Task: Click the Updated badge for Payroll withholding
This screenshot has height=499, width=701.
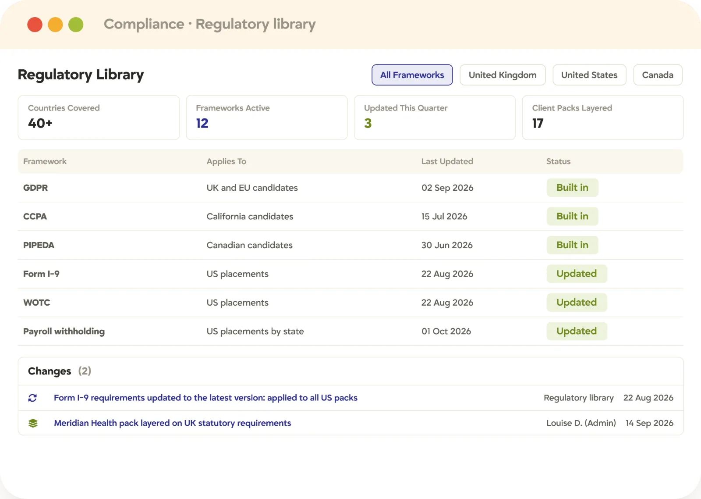Action: pos(577,331)
